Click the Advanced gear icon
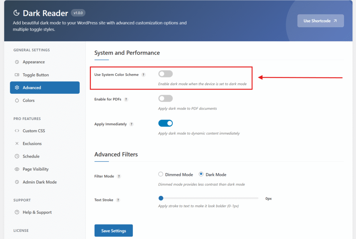Screen dimensions: 356x239 click(x=17, y=88)
